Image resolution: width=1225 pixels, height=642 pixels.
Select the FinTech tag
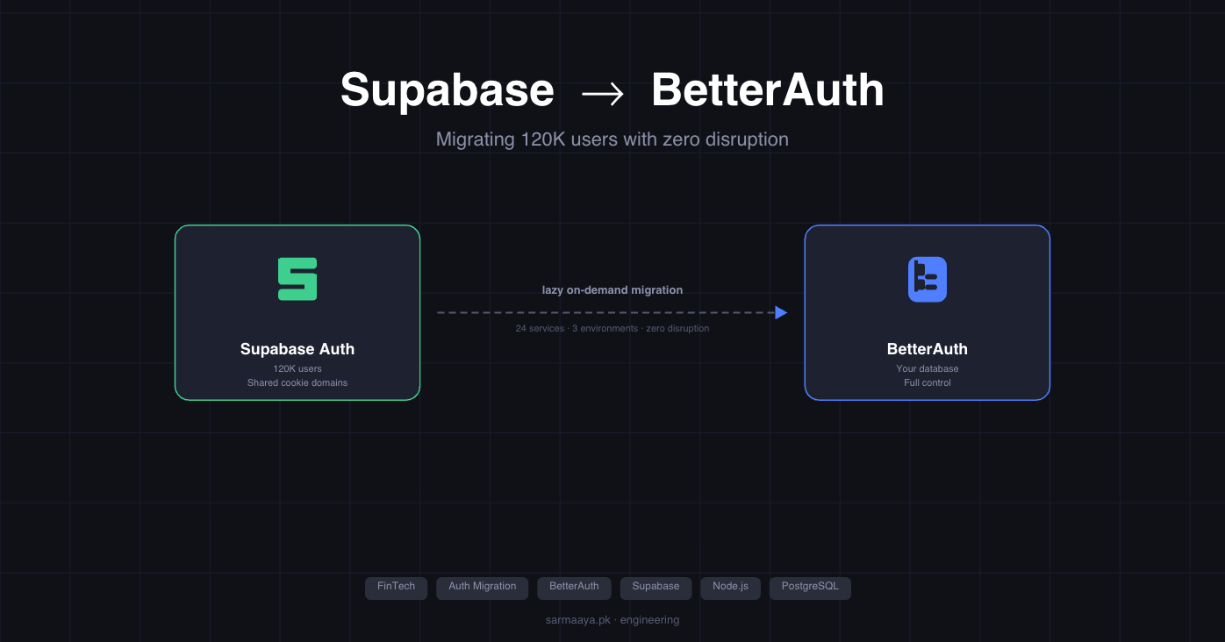coord(396,588)
